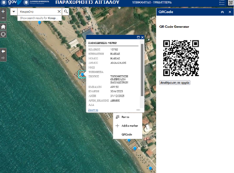Clear the search text
Viewport: 234px width, 173px height.
pos(59,12)
